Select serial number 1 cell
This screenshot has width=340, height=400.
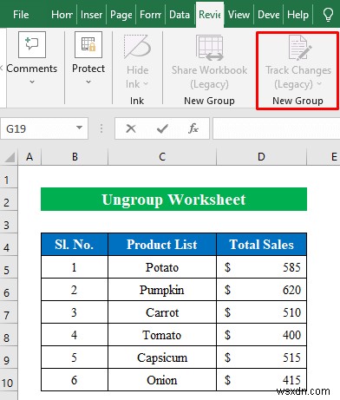tap(75, 267)
